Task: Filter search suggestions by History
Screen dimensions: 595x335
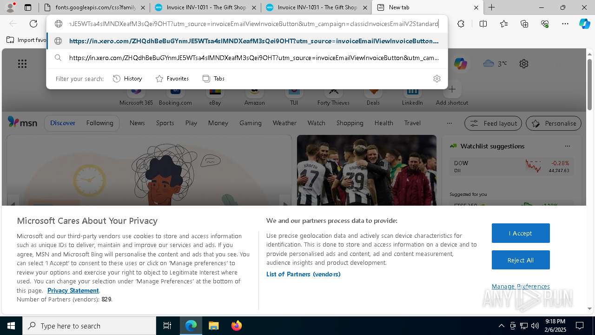Action: click(127, 79)
